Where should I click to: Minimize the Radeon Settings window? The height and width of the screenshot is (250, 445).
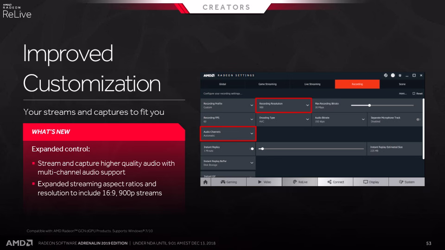407,75
